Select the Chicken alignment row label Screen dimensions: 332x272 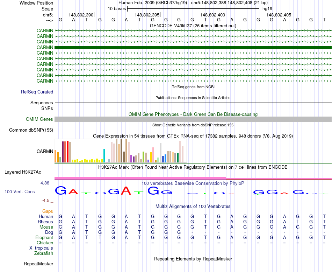45,243
